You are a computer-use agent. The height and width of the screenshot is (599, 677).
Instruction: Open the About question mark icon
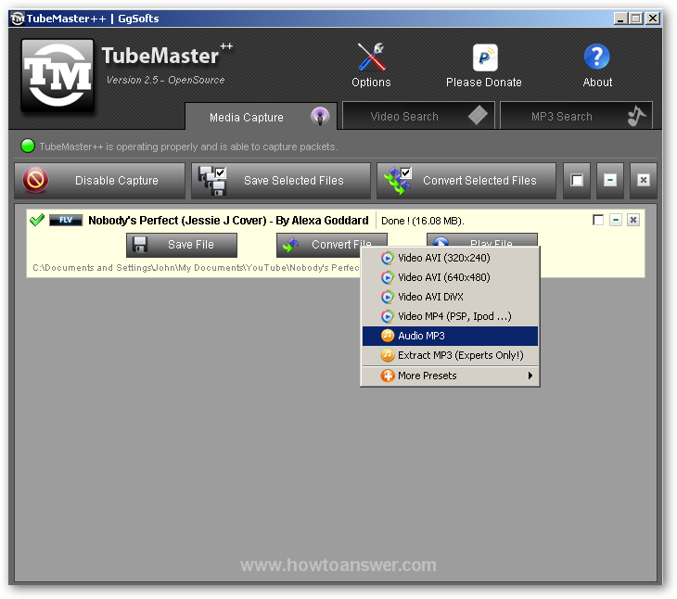596,57
